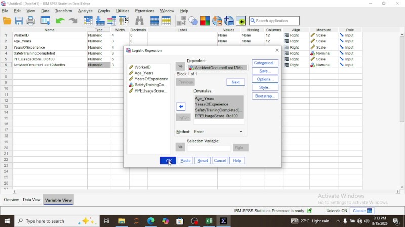Image resolution: width=405 pixels, height=227 pixels.
Task: Open the Graphs menu
Action: pos(104,11)
